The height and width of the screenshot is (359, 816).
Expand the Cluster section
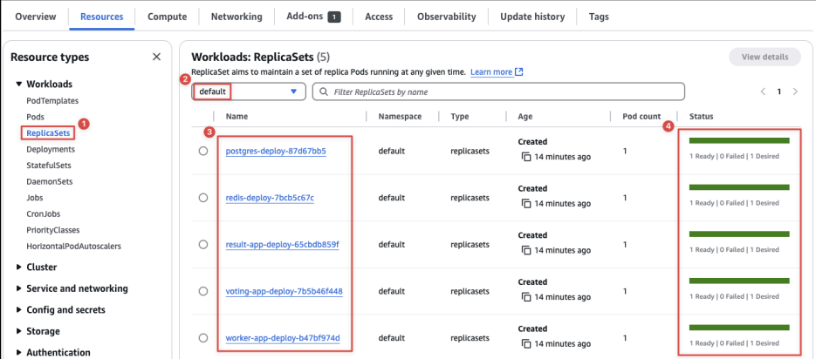(18, 267)
